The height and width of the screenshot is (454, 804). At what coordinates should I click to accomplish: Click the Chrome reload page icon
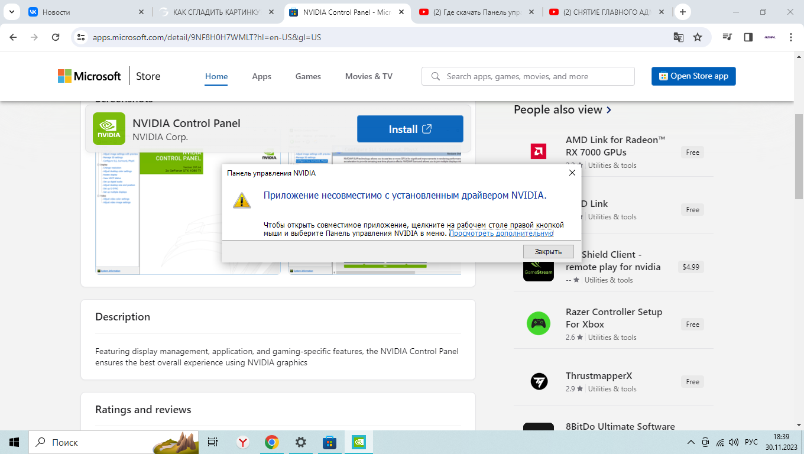pyautogui.click(x=56, y=37)
